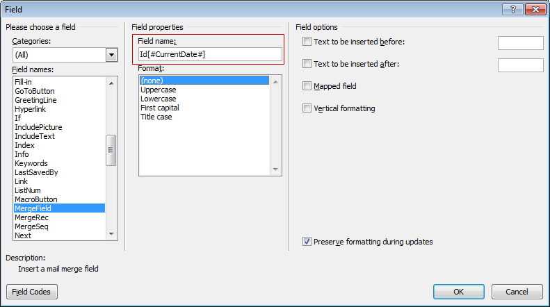
Task: Select Hyperlink in Field names list
Action: (30, 109)
